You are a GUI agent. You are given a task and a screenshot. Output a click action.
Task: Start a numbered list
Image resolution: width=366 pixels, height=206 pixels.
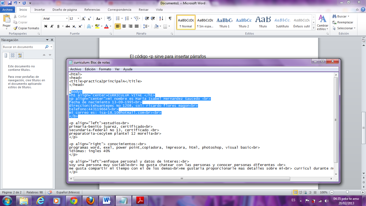click(127, 19)
